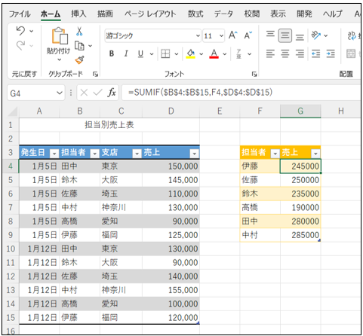Increase indent
This screenshot has height=336, width=363.
(x=331, y=53)
